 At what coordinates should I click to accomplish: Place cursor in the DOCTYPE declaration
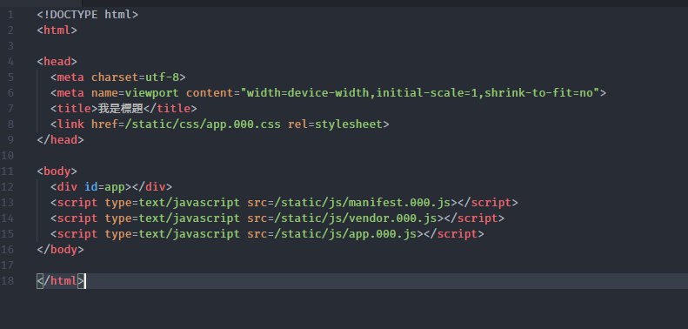click(88, 15)
